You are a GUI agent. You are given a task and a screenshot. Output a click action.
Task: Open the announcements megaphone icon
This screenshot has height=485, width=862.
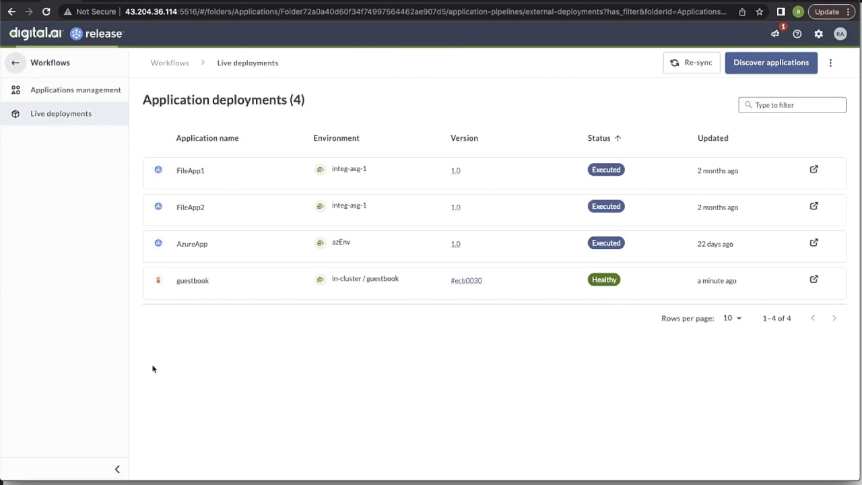pos(776,34)
